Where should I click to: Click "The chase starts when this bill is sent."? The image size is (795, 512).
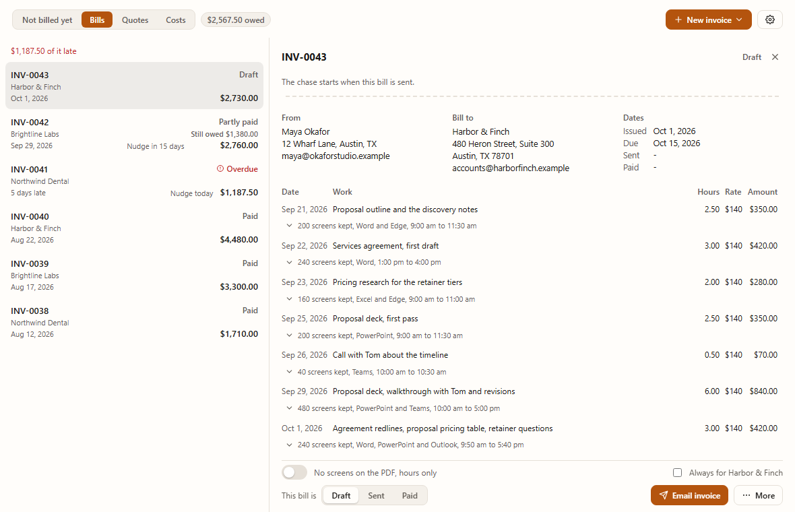coord(348,82)
